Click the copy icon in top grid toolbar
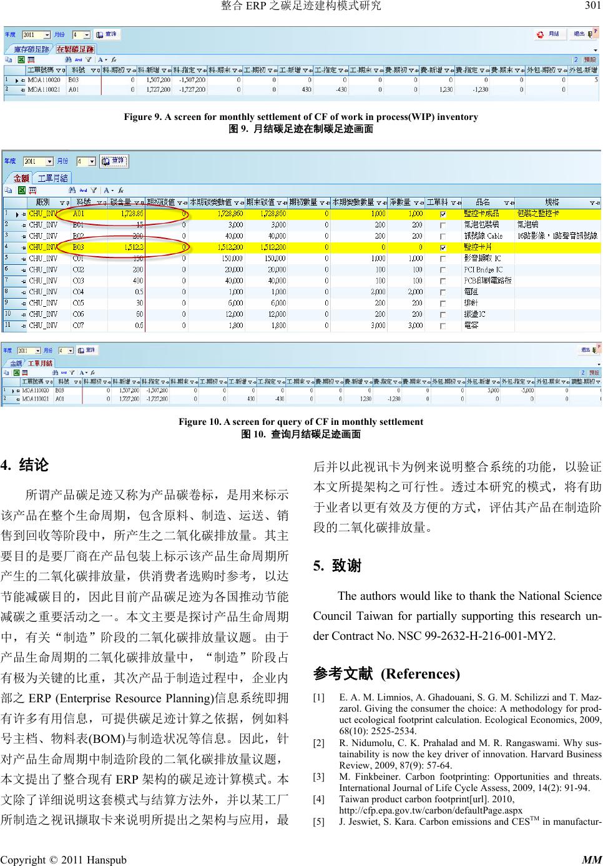The height and width of the screenshot is (866, 603). point(9,59)
